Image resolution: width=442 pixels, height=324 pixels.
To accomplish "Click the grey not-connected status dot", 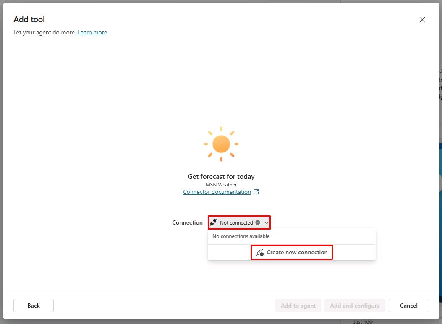I will coord(258,222).
